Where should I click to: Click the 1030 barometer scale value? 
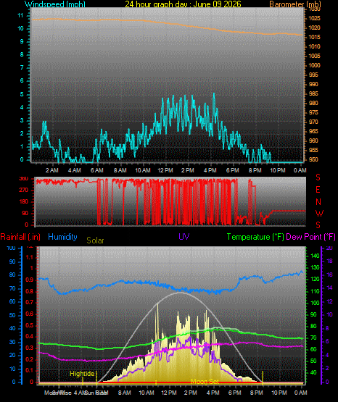pyautogui.click(x=314, y=9)
